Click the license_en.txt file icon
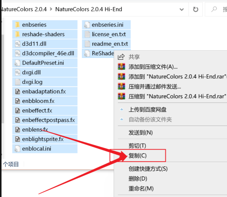 click(x=87, y=34)
